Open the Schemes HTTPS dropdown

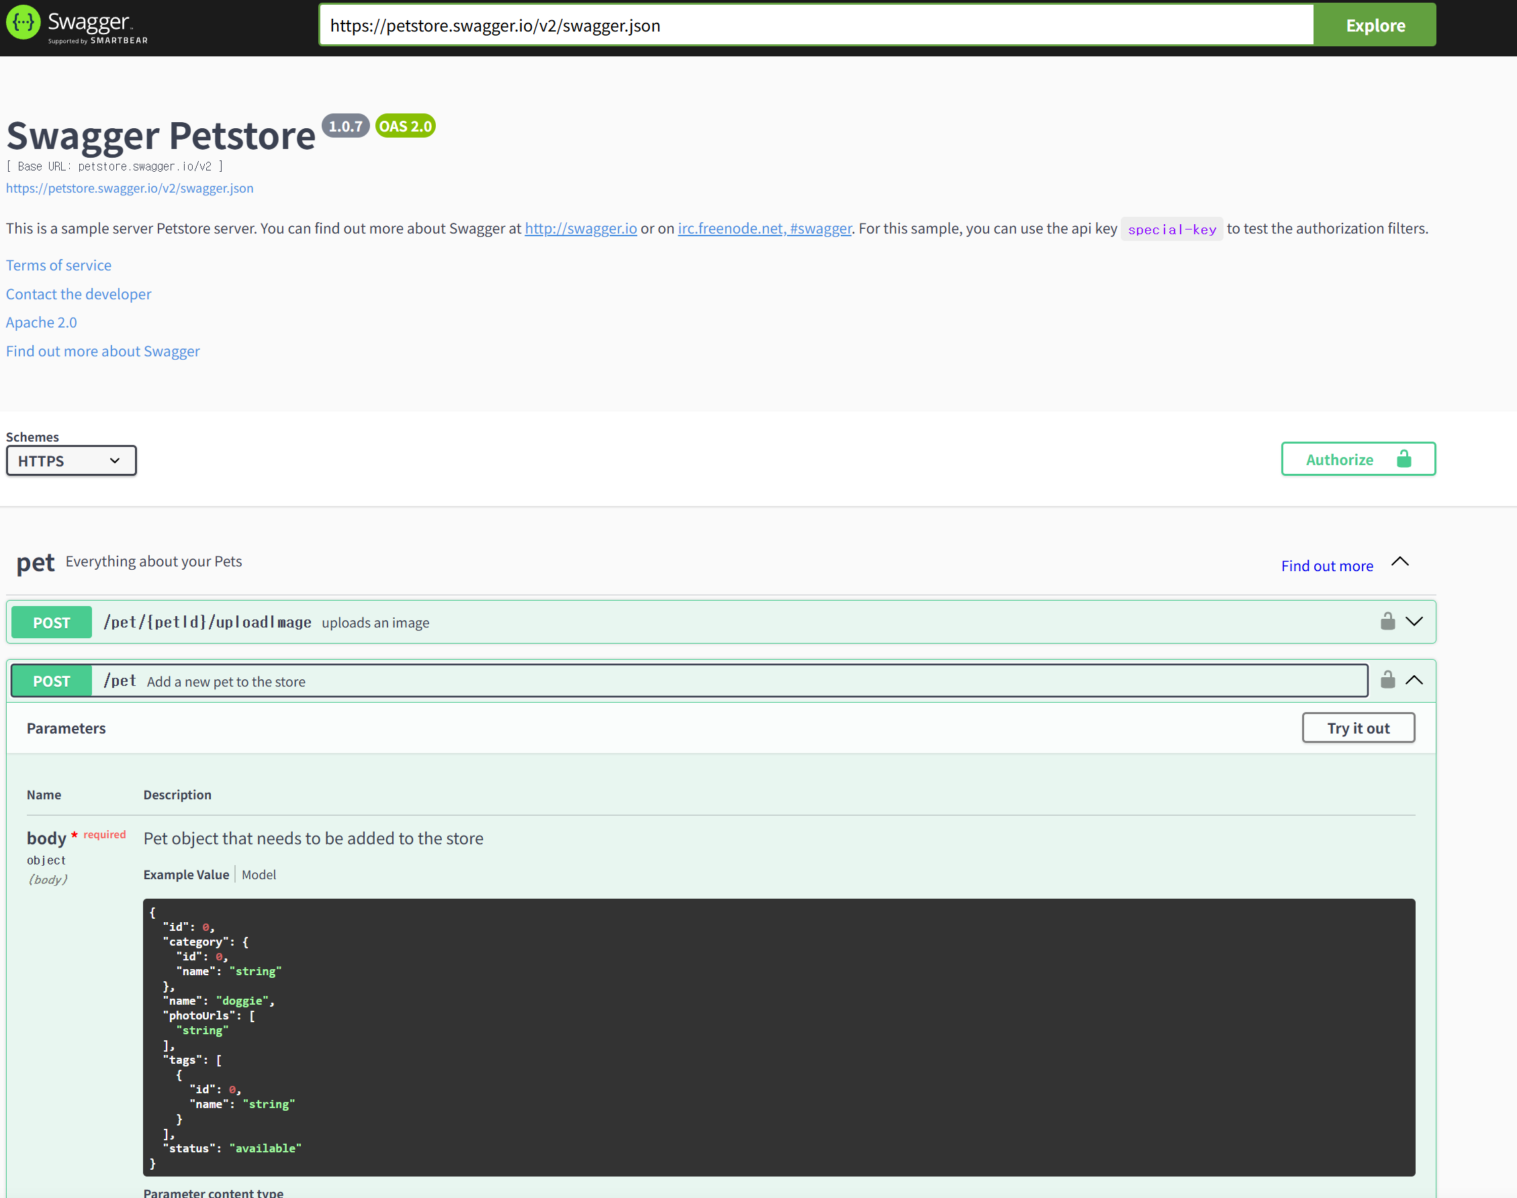pyautogui.click(x=71, y=461)
